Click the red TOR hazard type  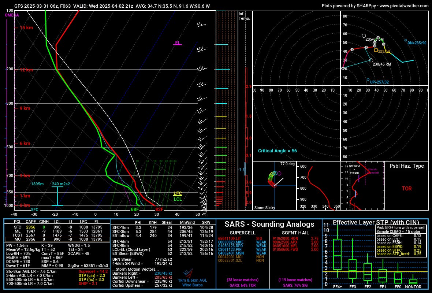point(407,189)
